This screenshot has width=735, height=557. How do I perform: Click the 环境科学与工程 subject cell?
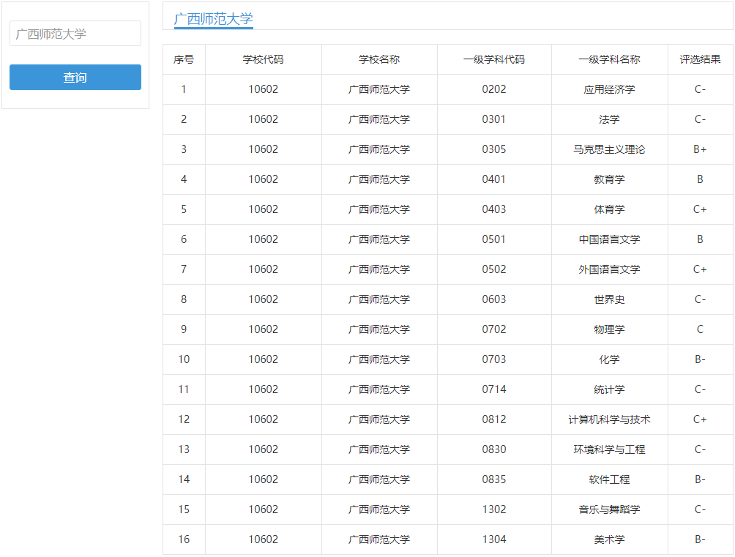[609, 449]
